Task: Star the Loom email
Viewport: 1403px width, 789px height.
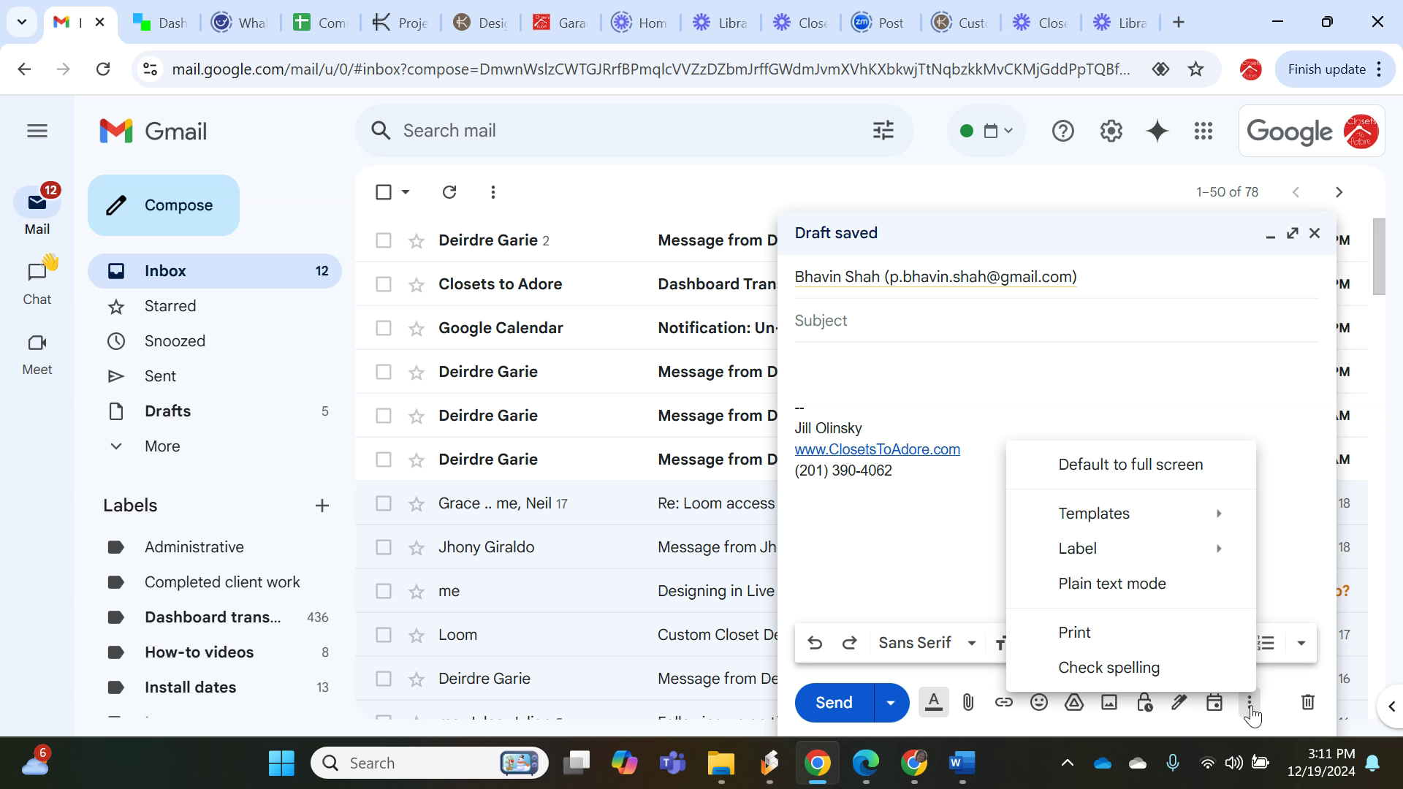Action: click(417, 635)
